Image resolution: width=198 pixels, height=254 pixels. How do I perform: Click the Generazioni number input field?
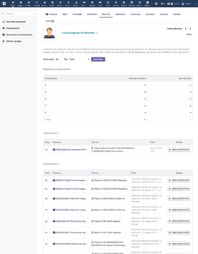[59, 59]
